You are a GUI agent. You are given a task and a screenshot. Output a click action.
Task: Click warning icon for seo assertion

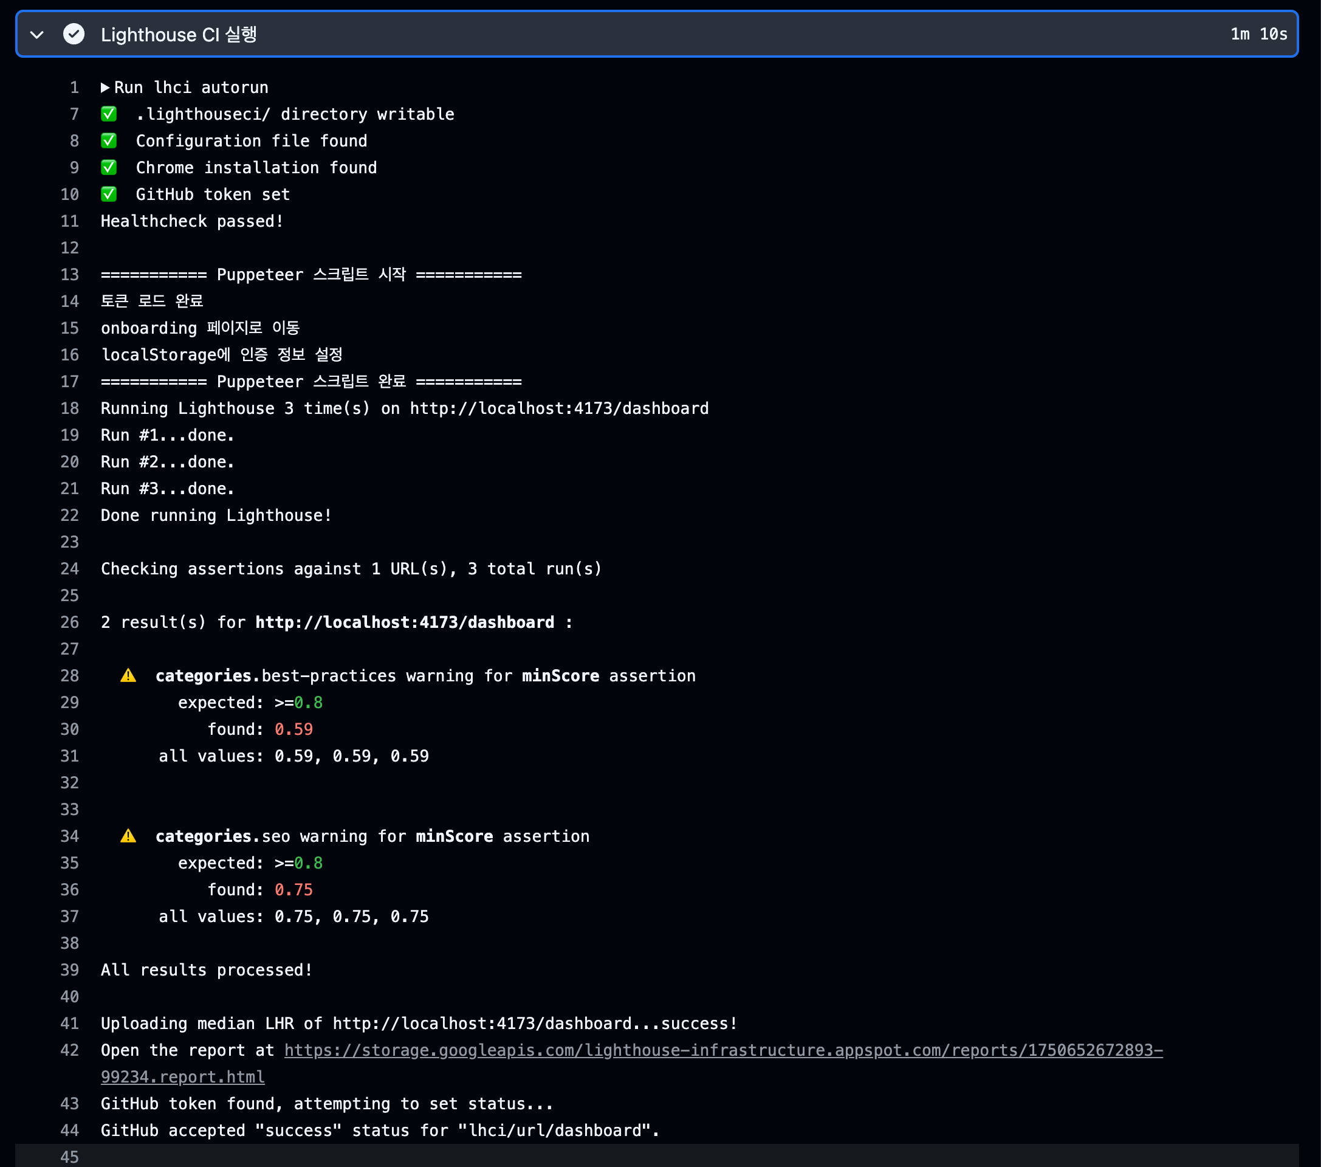point(128,836)
